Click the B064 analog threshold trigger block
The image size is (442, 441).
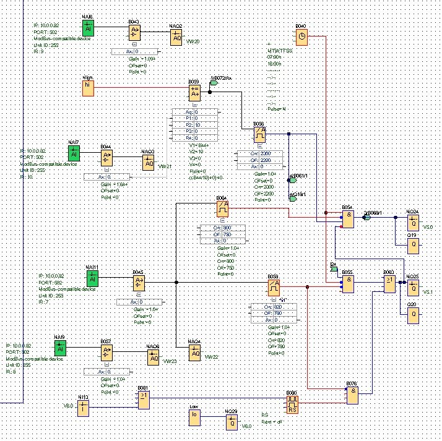222,208
